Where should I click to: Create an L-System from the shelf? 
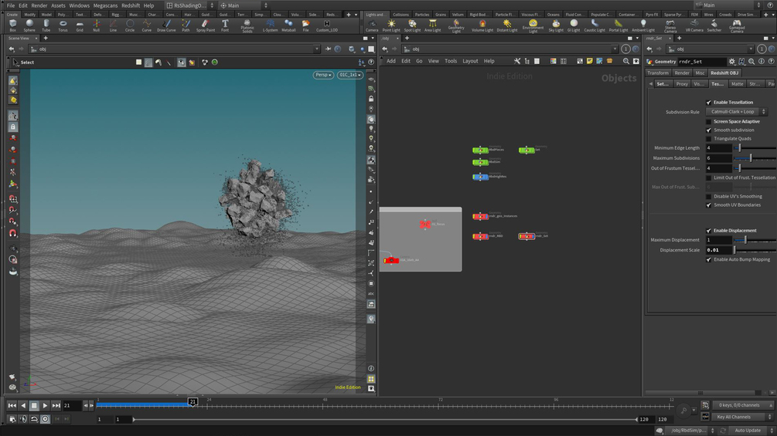click(x=271, y=25)
